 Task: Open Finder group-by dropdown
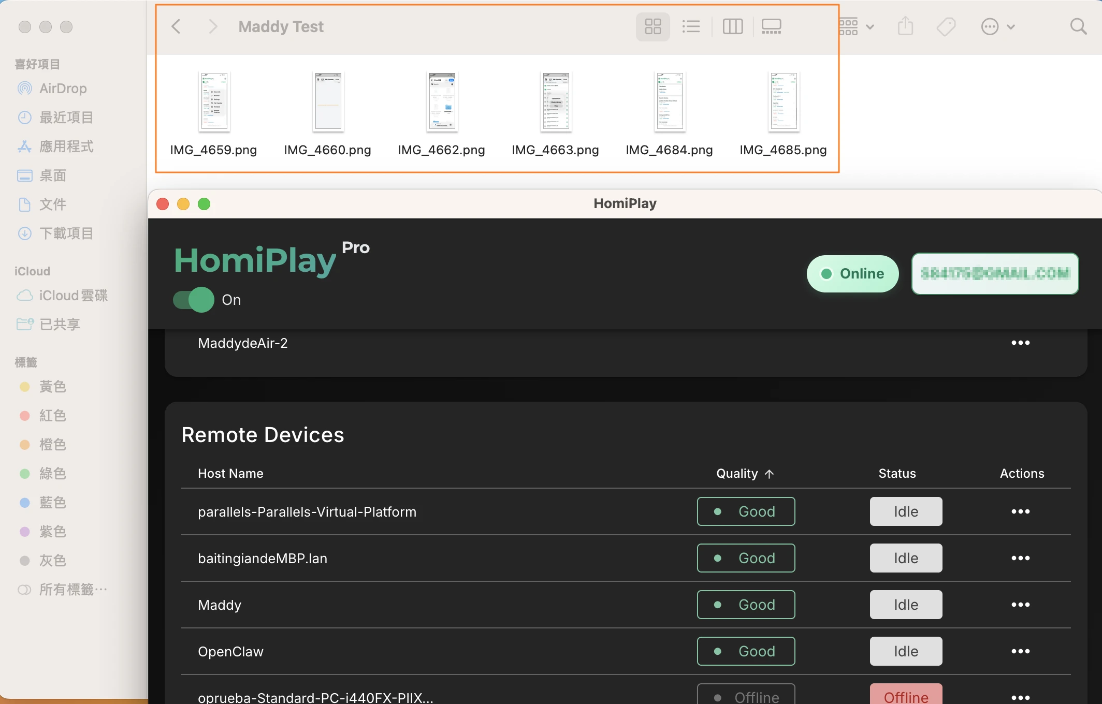coord(857,26)
